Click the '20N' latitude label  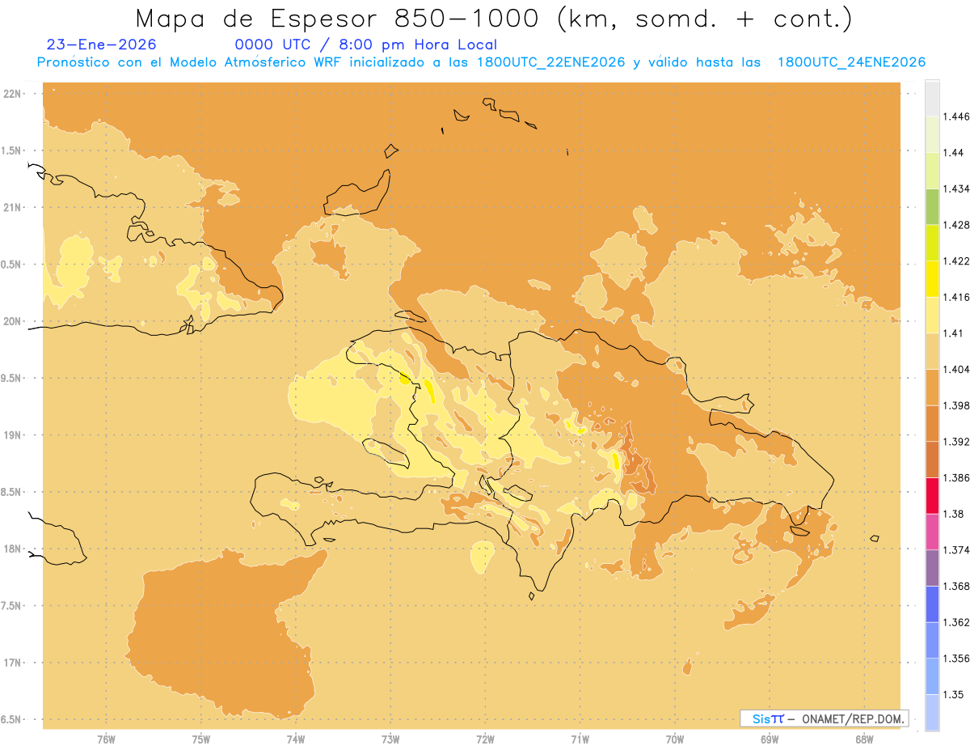point(13,321)
